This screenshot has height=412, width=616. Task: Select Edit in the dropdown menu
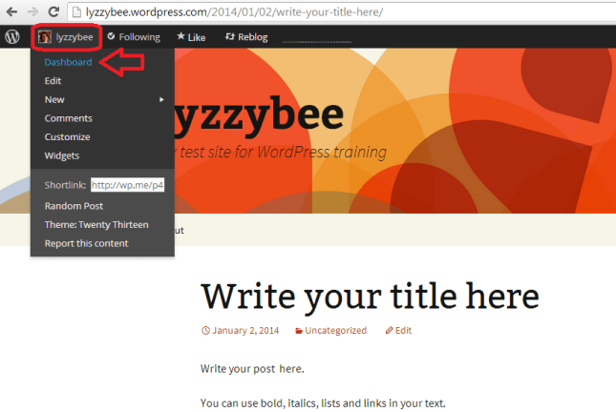click(x=53, y=81)
